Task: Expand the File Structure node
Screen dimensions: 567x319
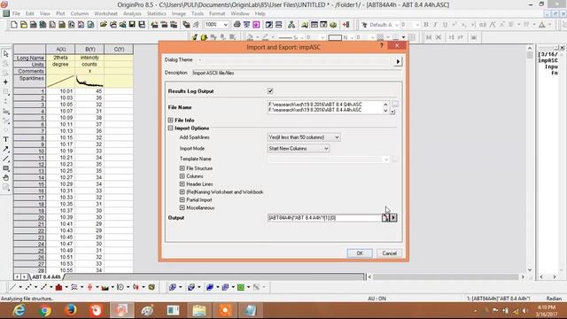Action: [182, 168]
